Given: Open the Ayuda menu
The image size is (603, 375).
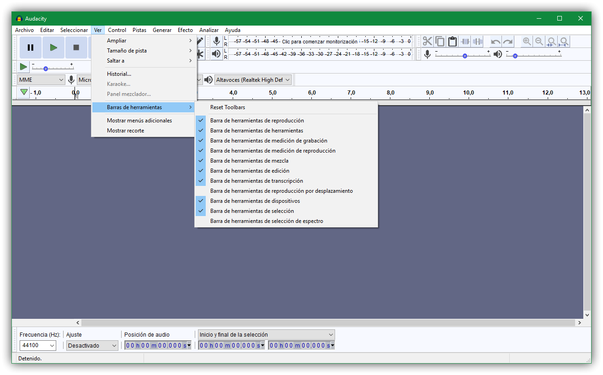Looking at the screenshot, I should [x=233, y=30].
